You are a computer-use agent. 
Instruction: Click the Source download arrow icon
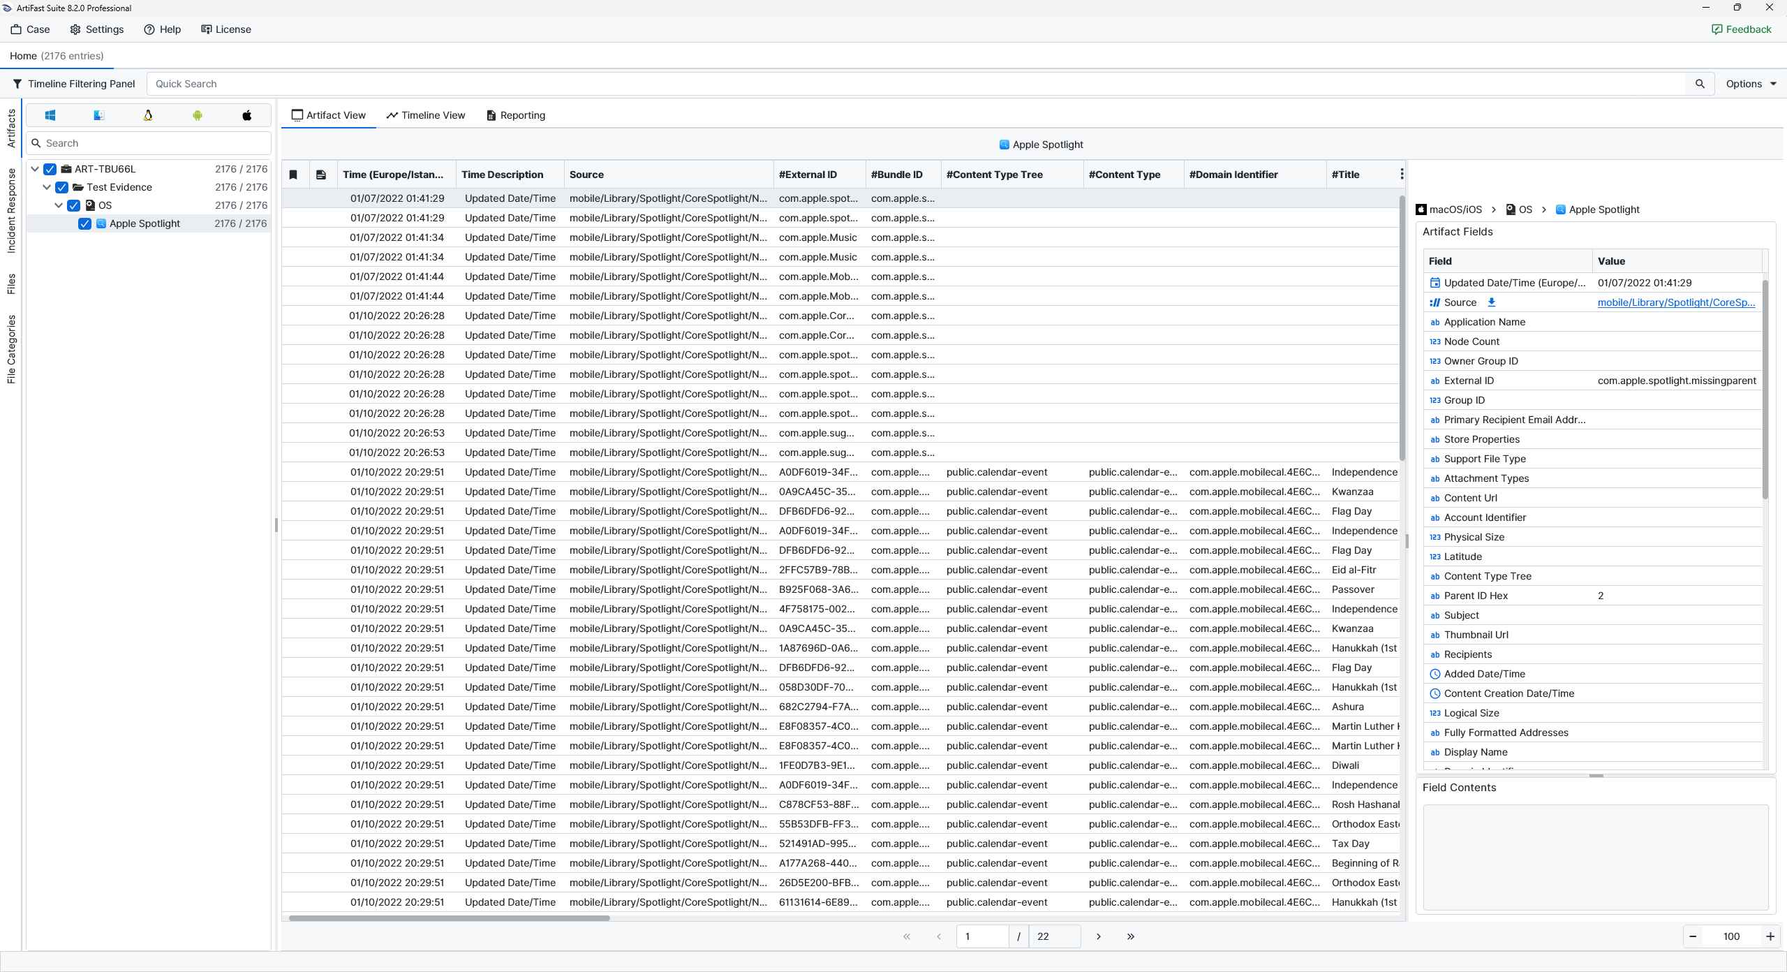(x=1492, y=302)
